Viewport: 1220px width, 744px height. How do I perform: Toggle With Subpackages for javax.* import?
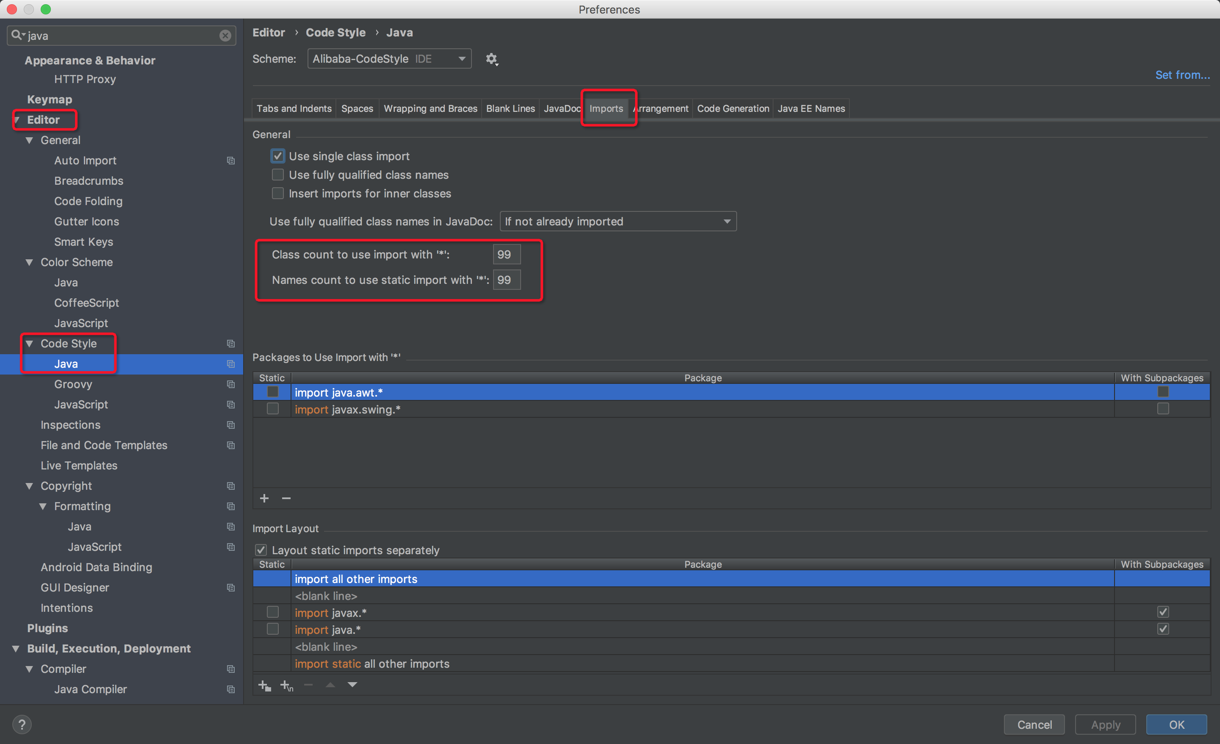(1163, 612)
